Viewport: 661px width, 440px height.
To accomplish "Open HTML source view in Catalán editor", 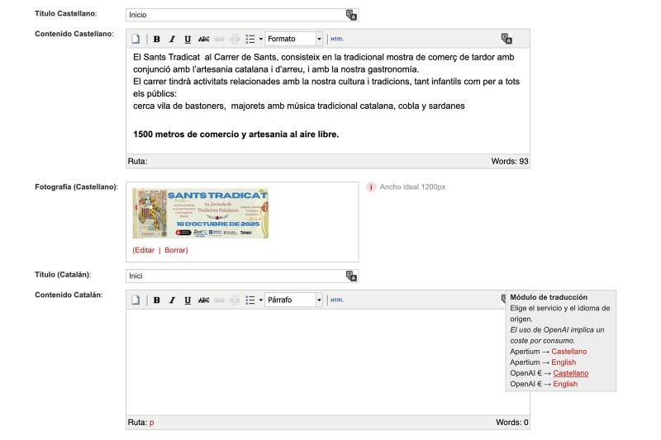I will point(336,300).
